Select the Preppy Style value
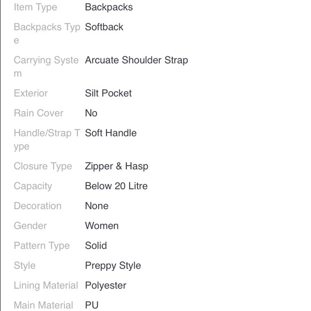 (x=113, y=265)
